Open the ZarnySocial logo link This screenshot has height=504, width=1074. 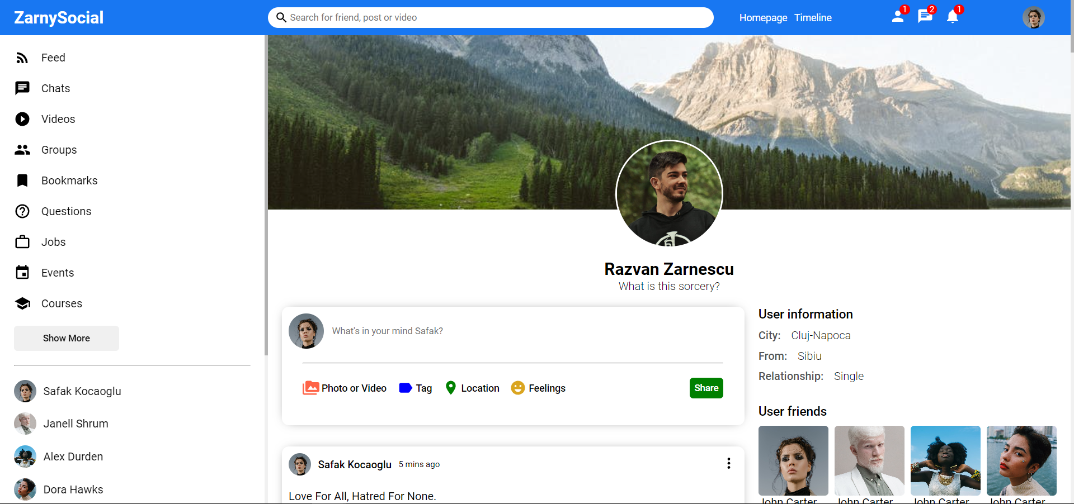[58, 17]
